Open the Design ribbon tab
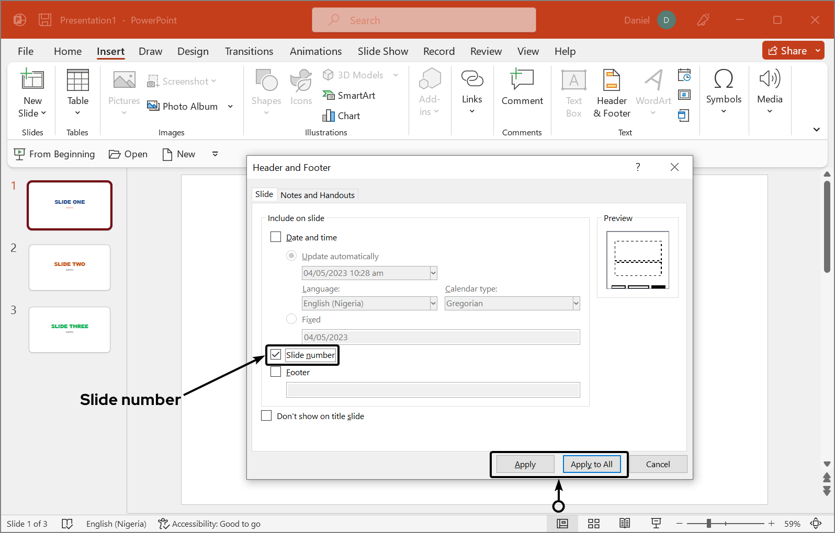 tap(193, 51)
